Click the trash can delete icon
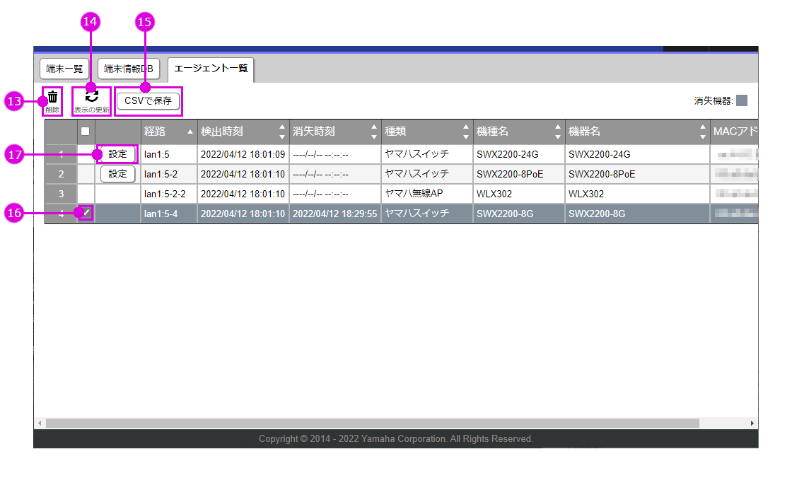The image size is (792, 495). [52, 98]
